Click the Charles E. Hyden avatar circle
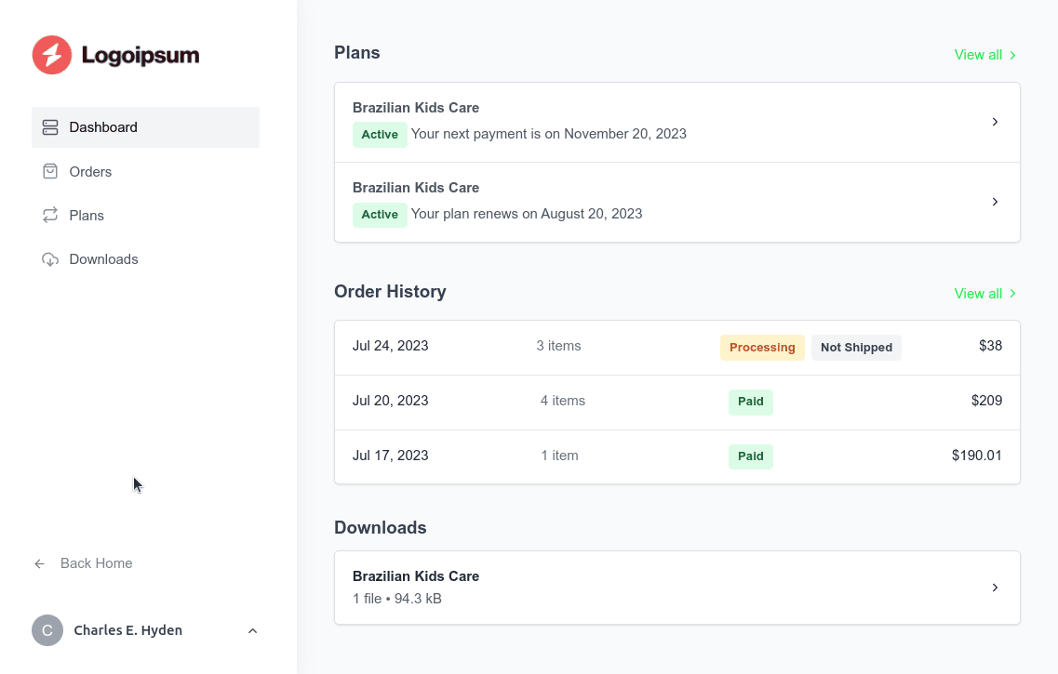 (47, 630)
